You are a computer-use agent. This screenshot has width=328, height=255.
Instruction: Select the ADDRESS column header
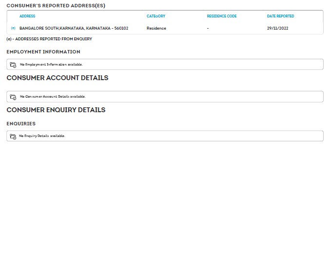[27, 16]
